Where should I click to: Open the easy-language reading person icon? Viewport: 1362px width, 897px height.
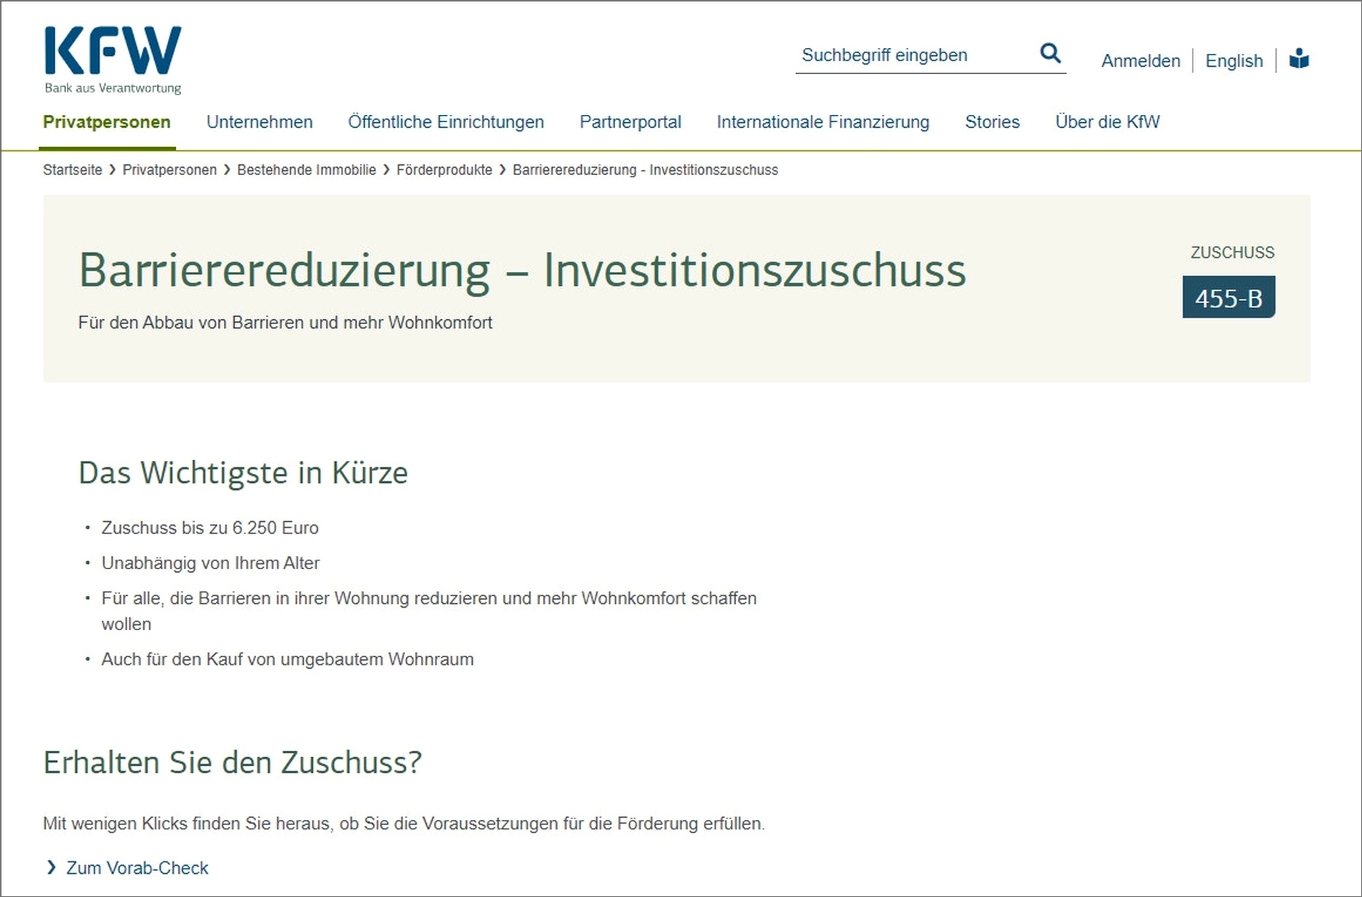[1299, 59]
